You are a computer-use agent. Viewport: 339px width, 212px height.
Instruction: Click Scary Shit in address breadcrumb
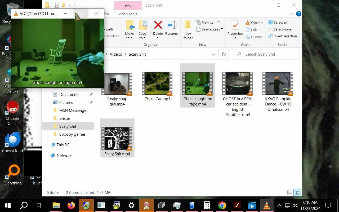137,54
